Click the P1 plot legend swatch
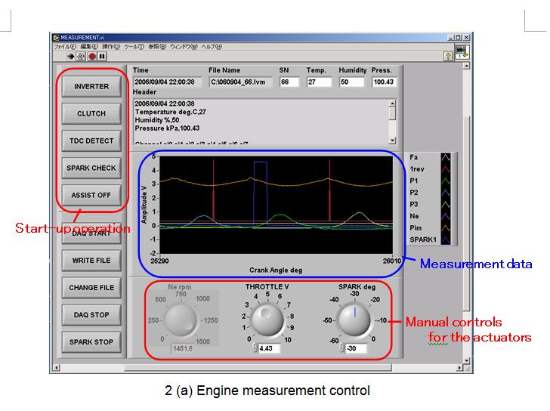Image resolution: width=550 pixels, height=411 pixels. click(446, 181)
